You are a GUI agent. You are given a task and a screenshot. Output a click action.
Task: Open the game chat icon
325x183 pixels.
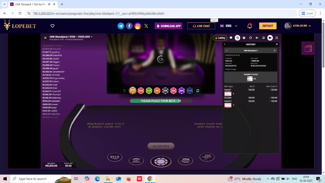click(231, 38)
